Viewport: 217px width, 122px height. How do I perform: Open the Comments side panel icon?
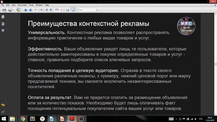(3, 105)
